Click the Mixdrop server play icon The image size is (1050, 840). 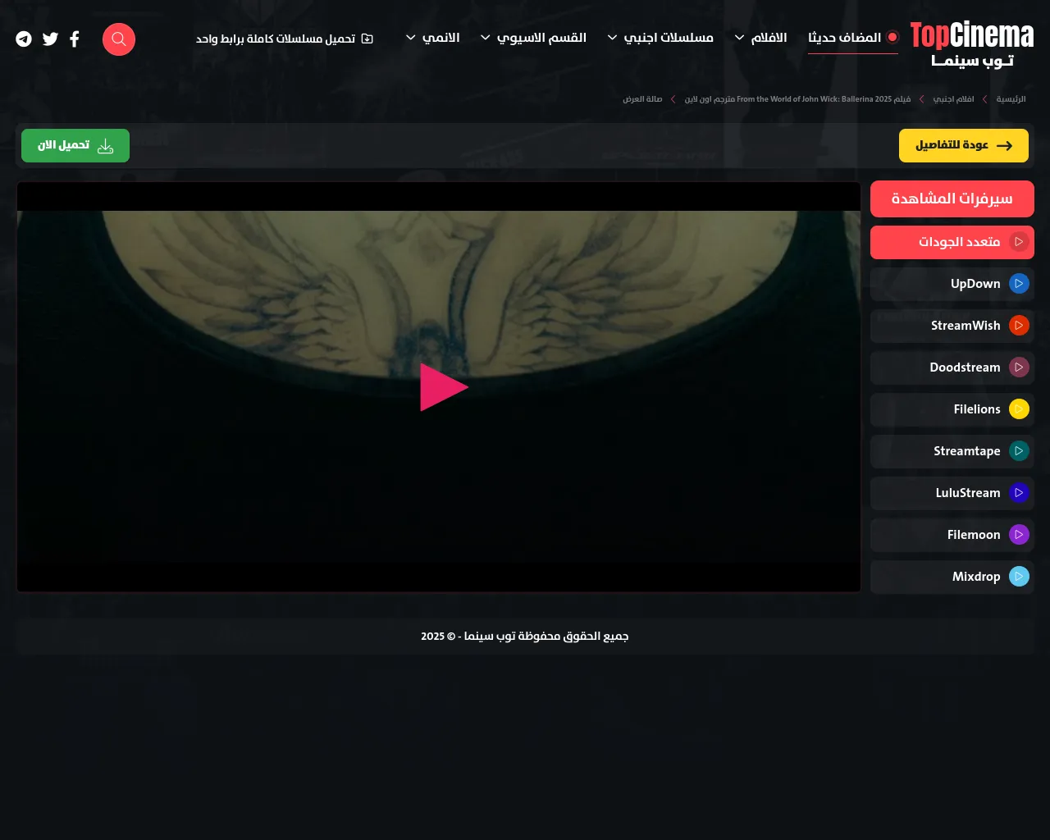tap(1019, 577)
